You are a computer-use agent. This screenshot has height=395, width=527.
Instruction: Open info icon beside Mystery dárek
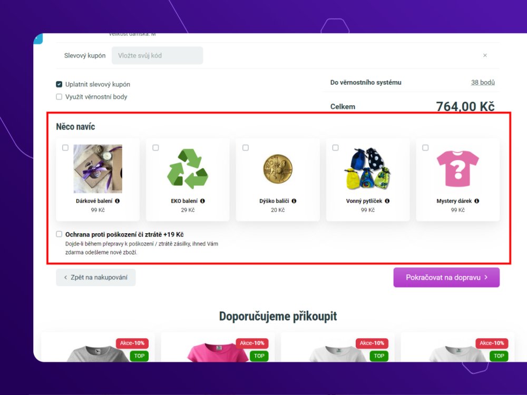[476, 201]
